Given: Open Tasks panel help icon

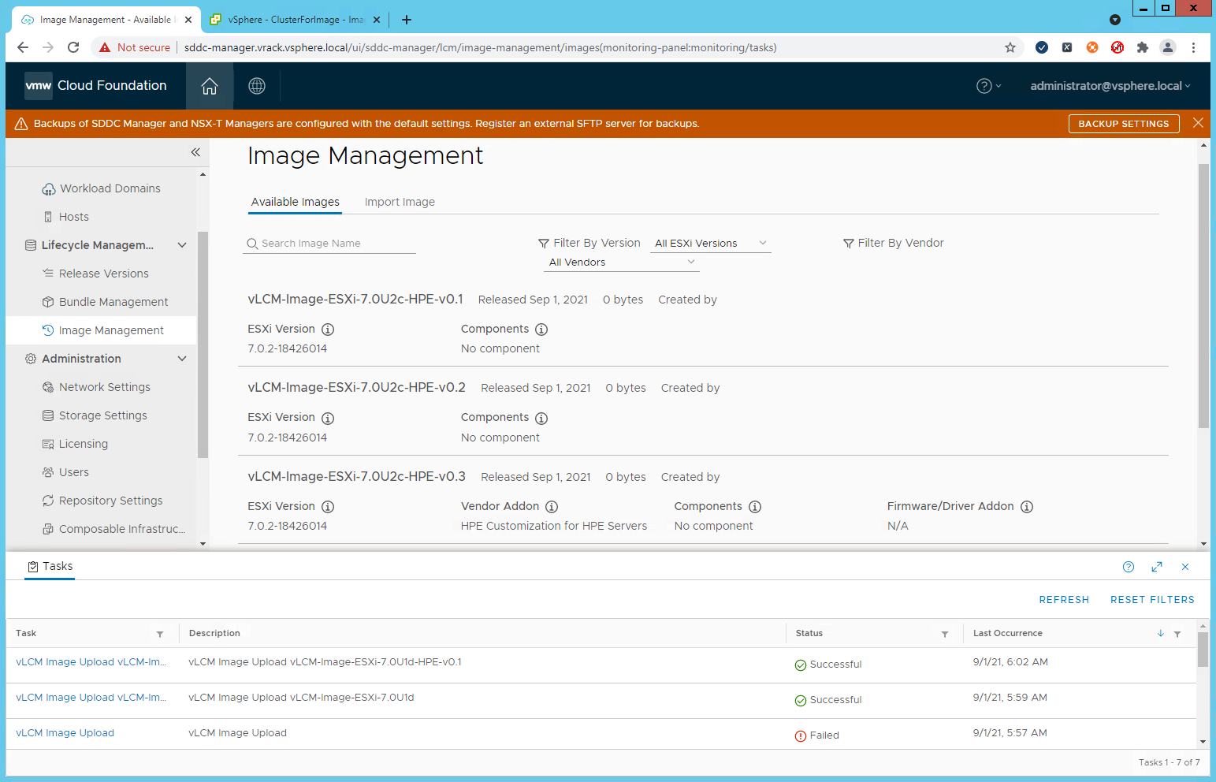Looking at the screenshot, I should click(x=1129, y=567).
